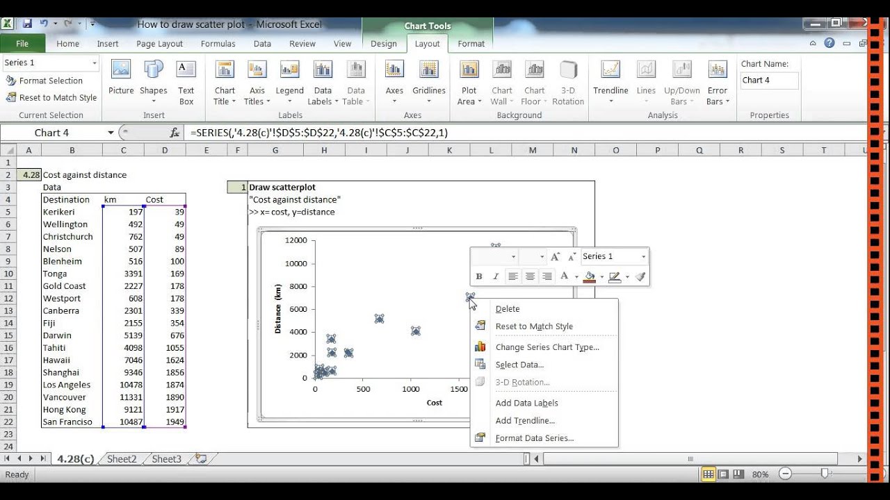Screen dimensions: 890x500
Task: Open the Name Box dropdown arrow
Action: point(111,133)
